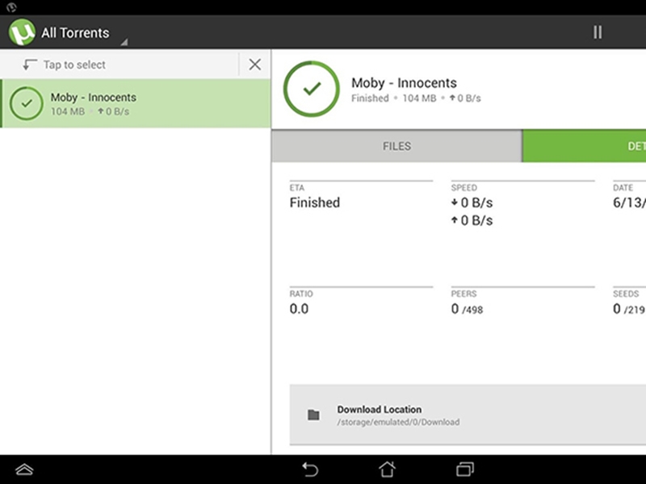Open the /storage/emulated/0/Download location path
The height and width of the screenshot is (484, 646).
point(398,422)
